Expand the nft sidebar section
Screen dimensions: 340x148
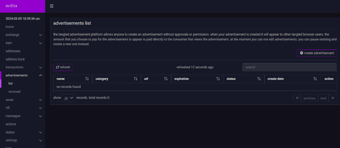40,108
